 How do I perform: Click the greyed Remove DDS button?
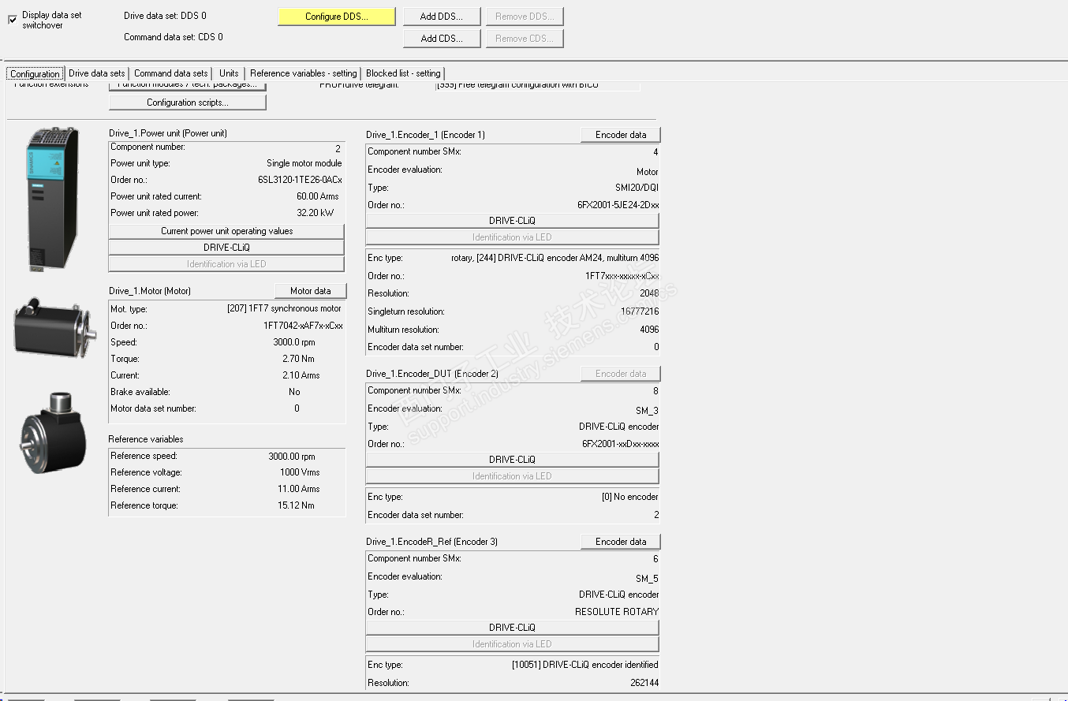(x=525, y=17)
